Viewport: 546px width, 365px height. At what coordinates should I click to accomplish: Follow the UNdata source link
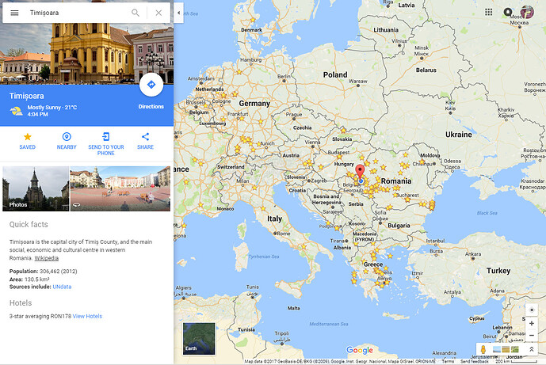pyautogui.click(x=62, y=287)
